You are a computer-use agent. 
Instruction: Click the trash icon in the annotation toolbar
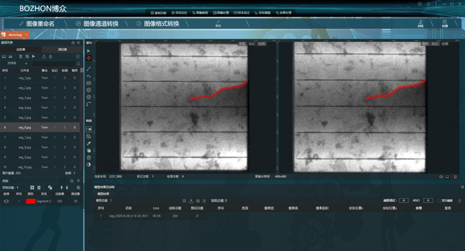[89, 158]
